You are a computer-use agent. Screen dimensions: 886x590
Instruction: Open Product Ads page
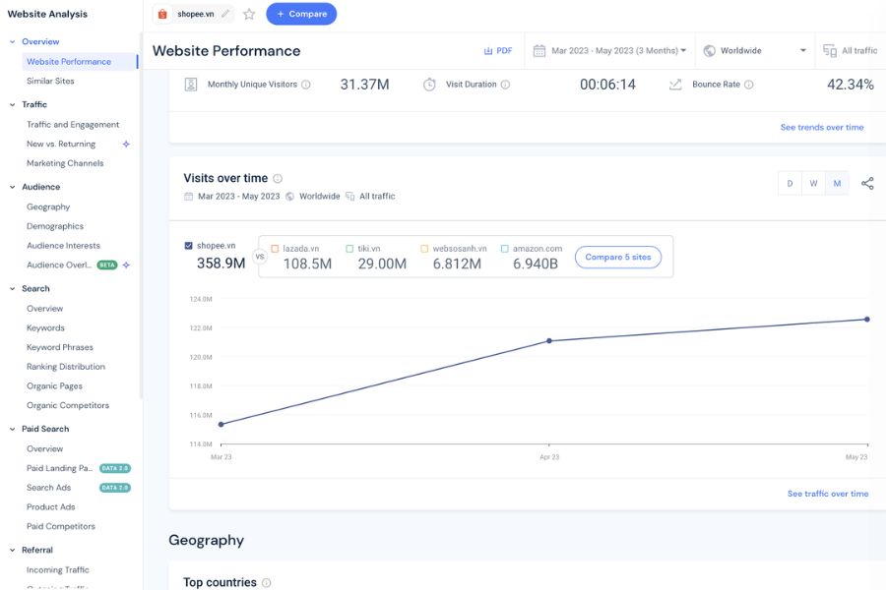pyautogui.click(x=51, y=507)
